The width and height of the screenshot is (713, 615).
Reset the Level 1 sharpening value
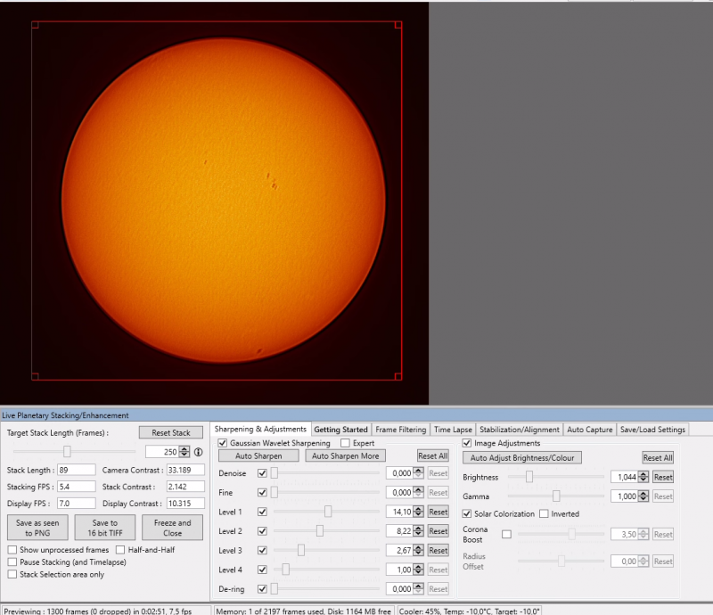(x=438, y=512)
